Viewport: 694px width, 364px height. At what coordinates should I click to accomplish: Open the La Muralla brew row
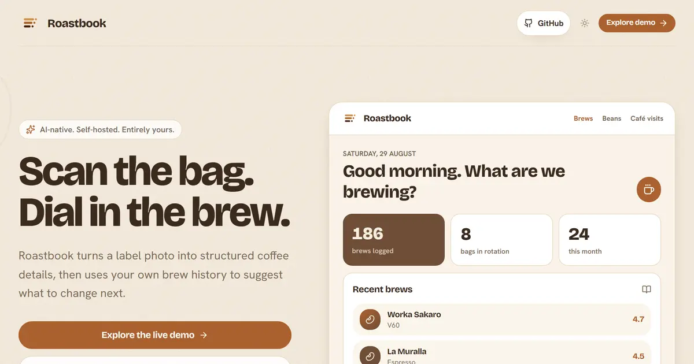(x=501, y=353)
